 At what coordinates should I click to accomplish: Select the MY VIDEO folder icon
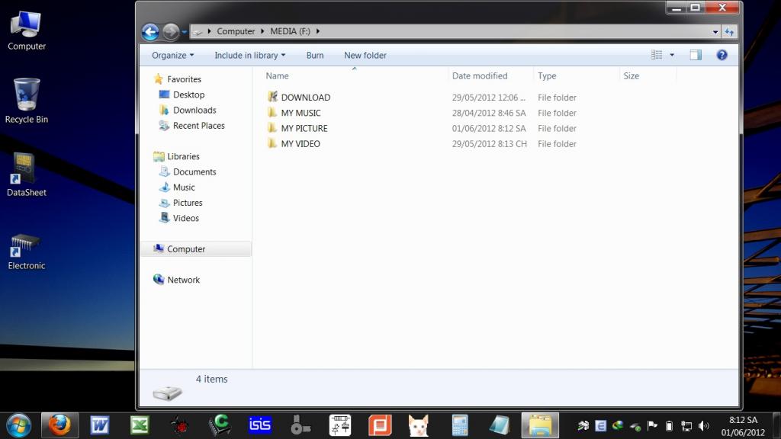click(272, 143)
